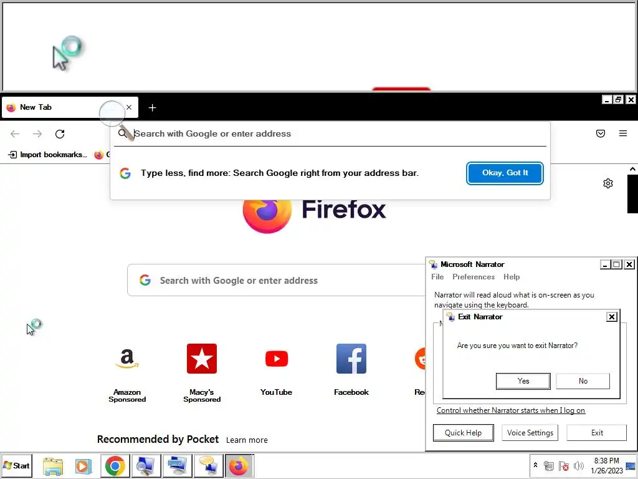Click the Google G icon in the notification
The image size is (638, 479).
(125, 173)
